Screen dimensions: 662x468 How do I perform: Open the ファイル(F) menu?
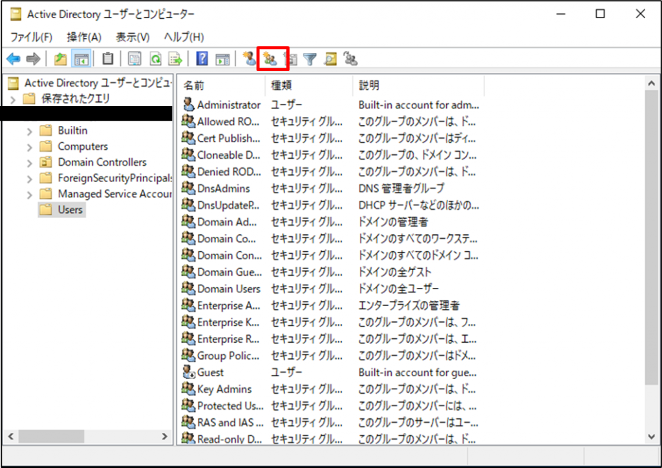click(x=31, y=37)
